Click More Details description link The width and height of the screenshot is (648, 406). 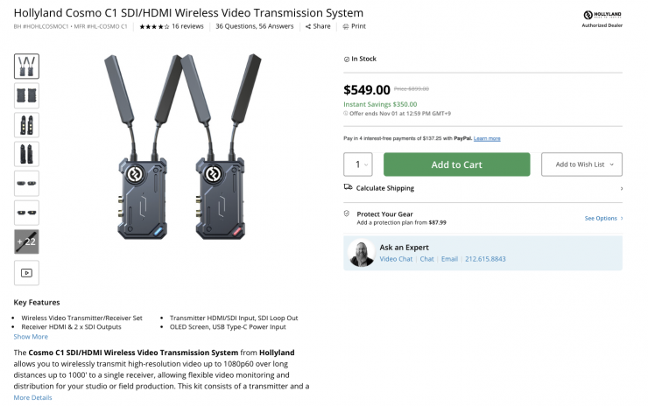(x=33, y=397)
